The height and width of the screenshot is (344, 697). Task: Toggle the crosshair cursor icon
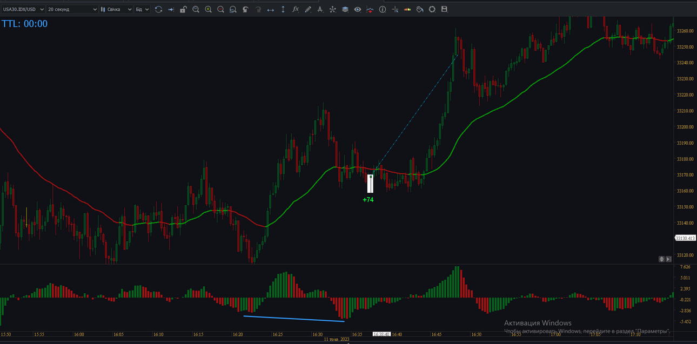(x=395, y=9)
